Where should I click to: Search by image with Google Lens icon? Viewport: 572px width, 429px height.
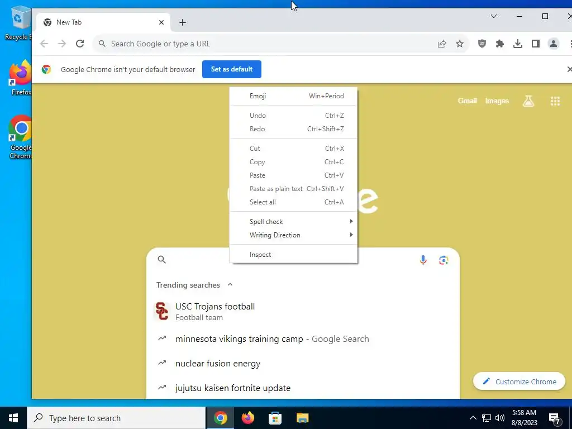[x=443, y=260]
